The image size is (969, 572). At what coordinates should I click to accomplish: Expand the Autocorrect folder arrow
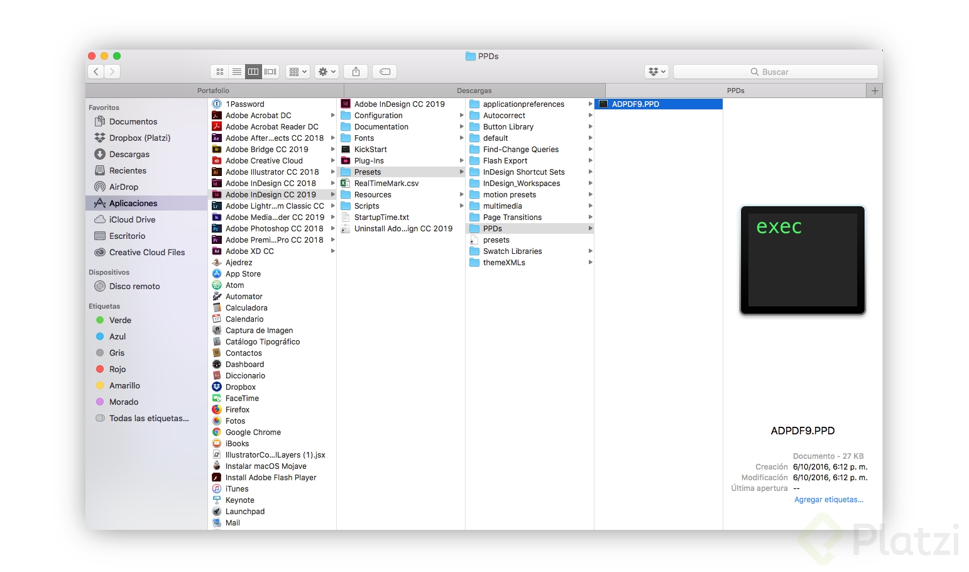tap(590, 115)
